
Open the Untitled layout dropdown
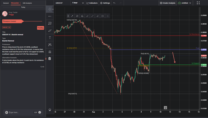point(185,3)
